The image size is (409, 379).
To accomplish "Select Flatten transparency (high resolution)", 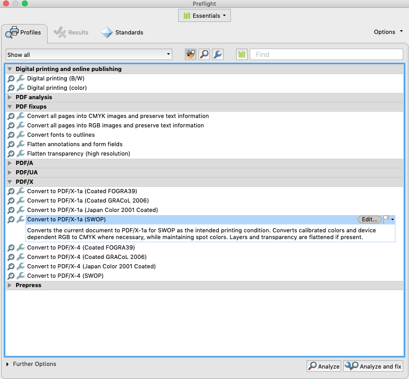I will click(x=78, y=153).
